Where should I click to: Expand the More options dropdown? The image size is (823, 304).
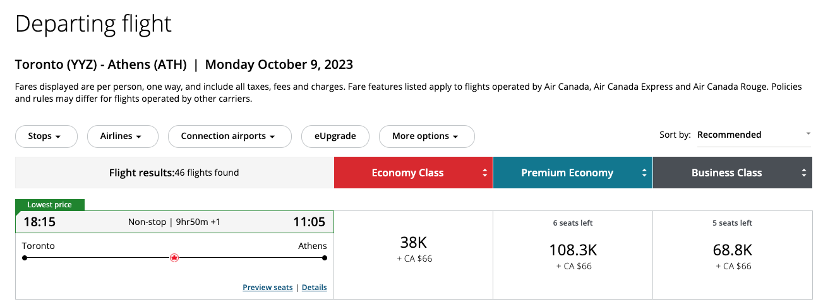point(426,136)
